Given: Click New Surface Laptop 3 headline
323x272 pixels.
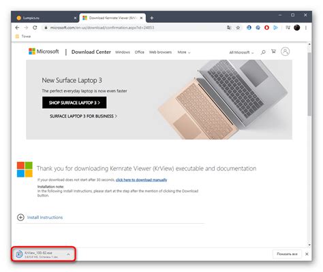Looking at the screenshot, I should (x=72, y=80).
